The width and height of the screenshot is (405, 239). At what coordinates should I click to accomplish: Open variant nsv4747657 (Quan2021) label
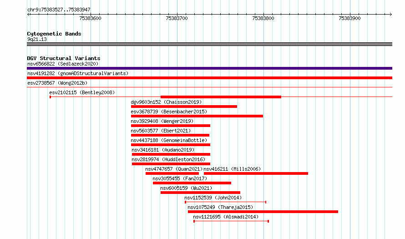pos(174,169)
